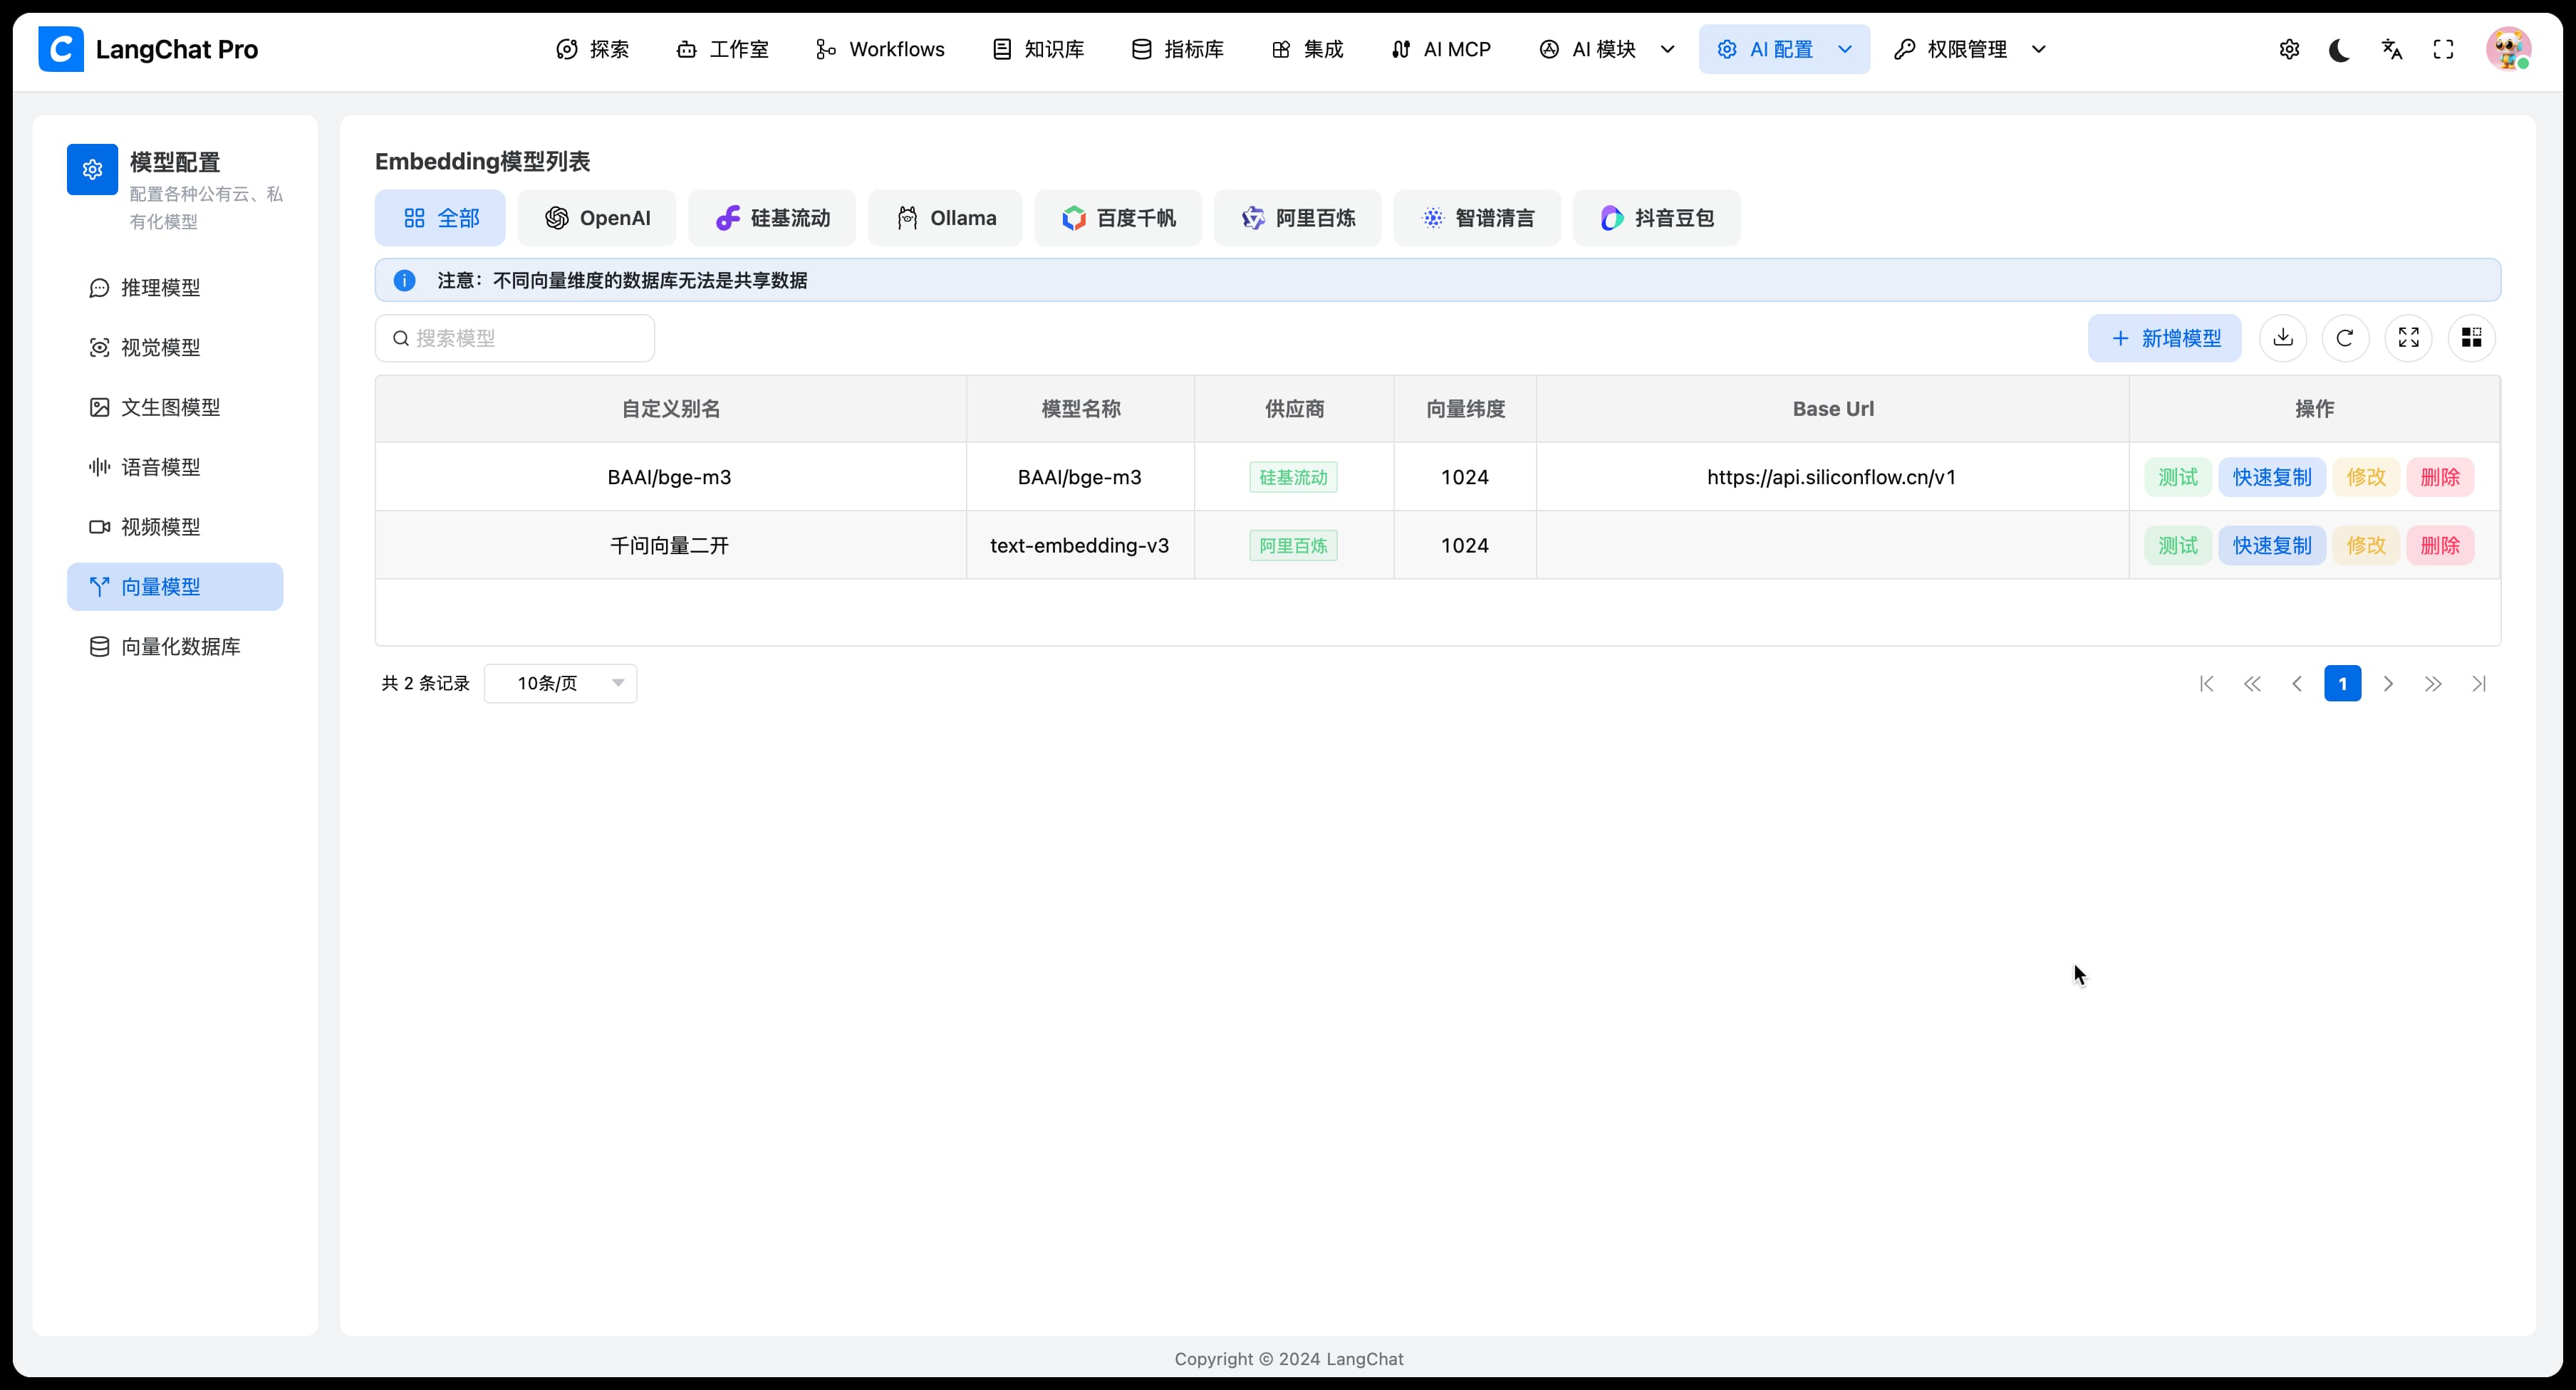Open column settings grid icon

(x=2472, y=338)
